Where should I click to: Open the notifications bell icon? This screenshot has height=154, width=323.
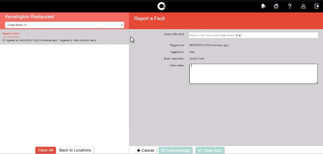tap(263, 6)
